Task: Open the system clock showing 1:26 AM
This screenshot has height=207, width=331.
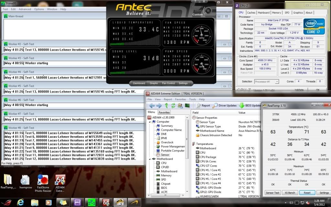Action: tap(319, 202)
